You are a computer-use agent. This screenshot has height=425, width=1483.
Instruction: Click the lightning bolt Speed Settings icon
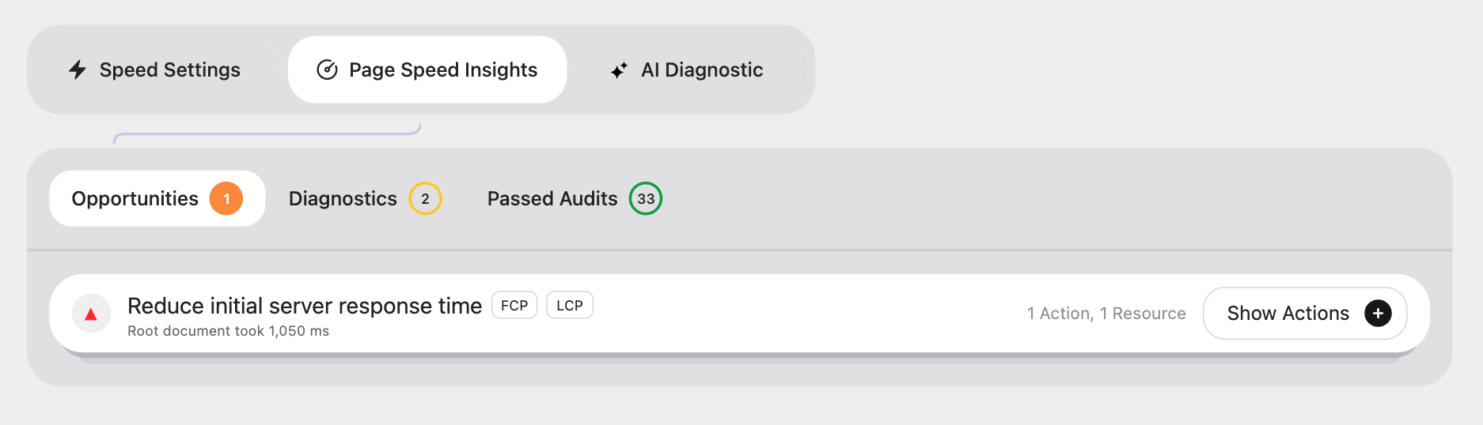pos(78,70)
